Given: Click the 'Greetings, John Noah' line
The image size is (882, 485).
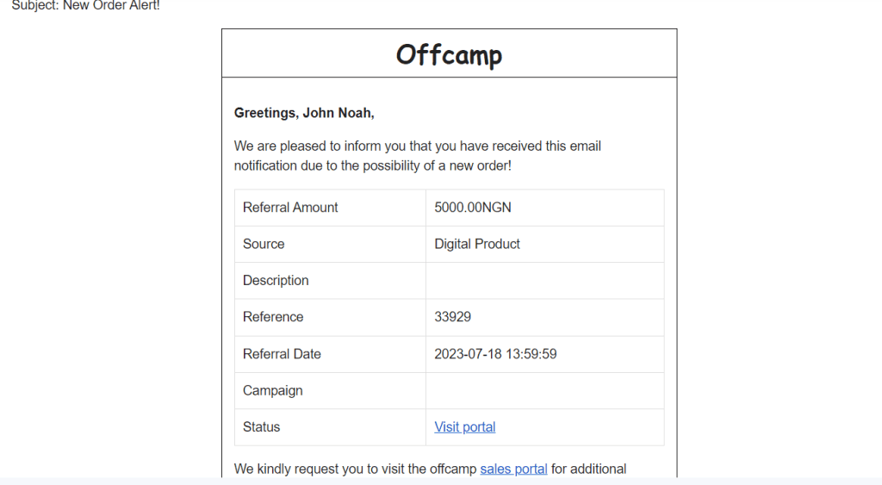Looking at the screenshot, I should coord(304,113).
